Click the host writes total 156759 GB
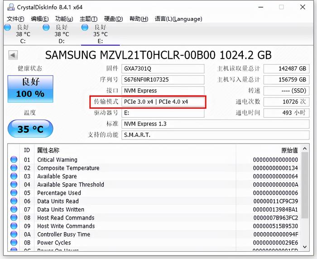This screenshot has width=317, height=259. pos(287,80)
